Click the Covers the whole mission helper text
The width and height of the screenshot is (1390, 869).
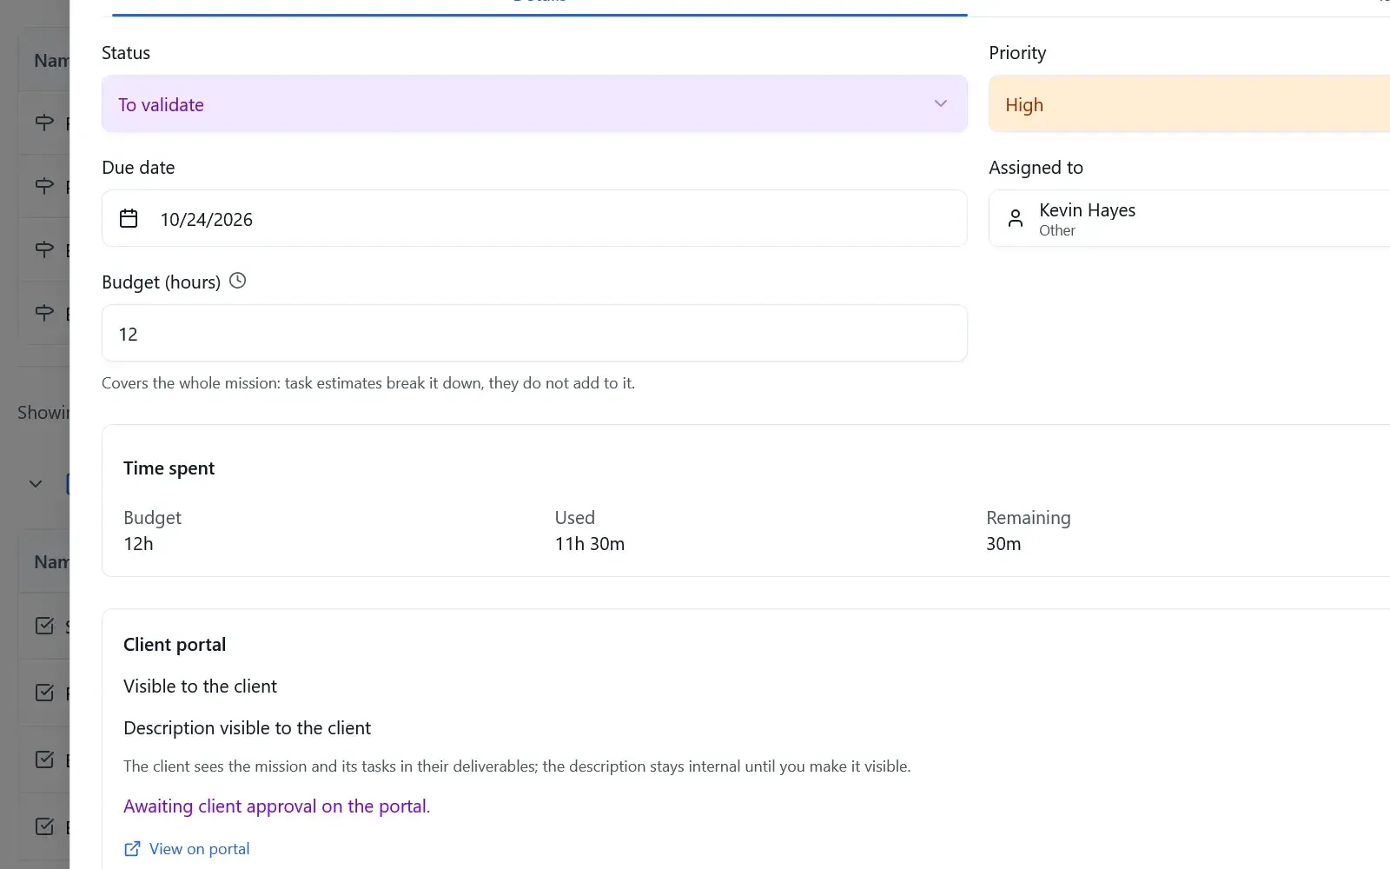click(x=368, y=383)
